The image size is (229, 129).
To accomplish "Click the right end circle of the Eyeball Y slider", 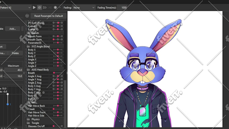I will point(62,29).
